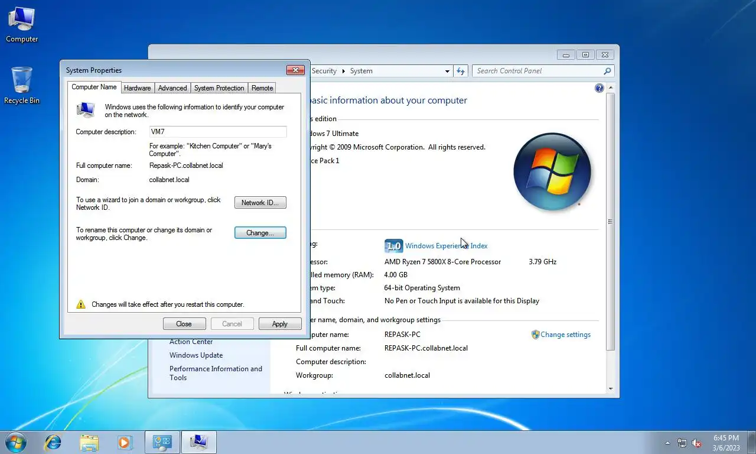Viewport: 756px width, 454px height.
Task: Switch to Control Panel taskbar button
Action: click(x=162, y=442)
